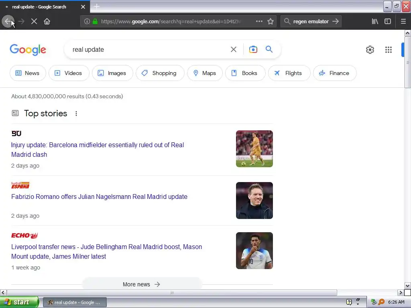This screenshot has width=411, height=308.
Task: Search by image with camera icon
Action: [253, 49]
